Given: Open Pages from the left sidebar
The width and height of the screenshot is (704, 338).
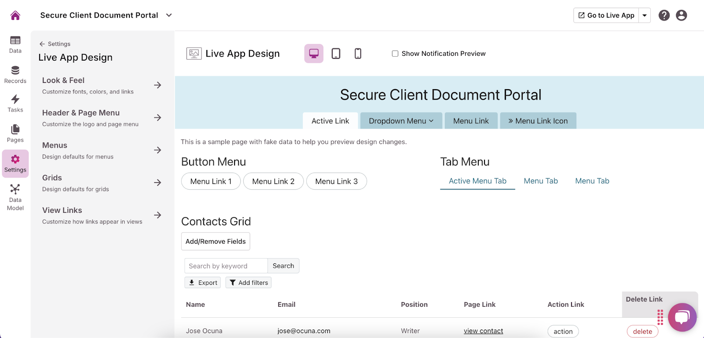Looking at the screenshot, I should (x=15, y=133).
